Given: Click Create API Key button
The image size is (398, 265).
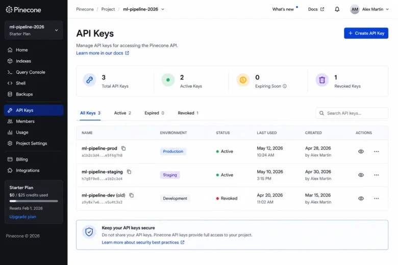Looking at the screenshot, I should click(x=366, y=33).
